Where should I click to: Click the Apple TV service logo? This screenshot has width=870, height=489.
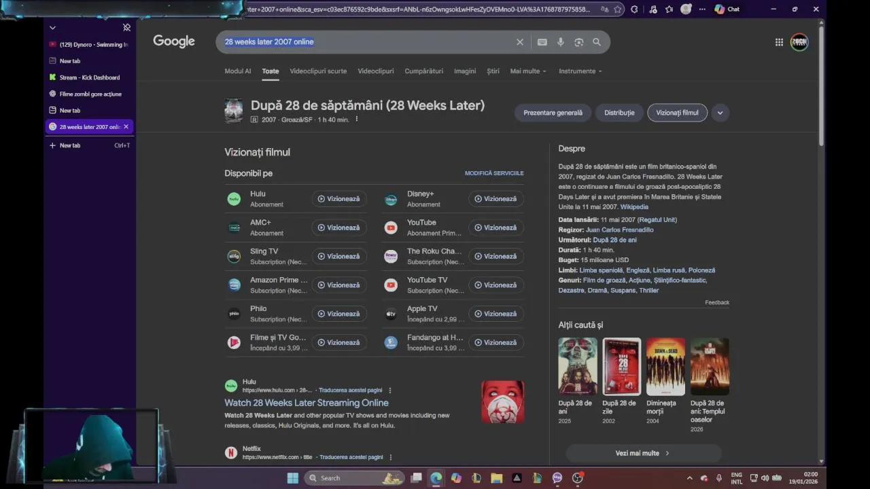pos(391,314)
